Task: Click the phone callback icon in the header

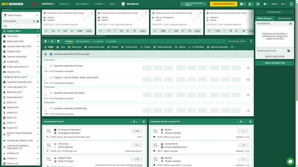Action: (x=291, y=4)
